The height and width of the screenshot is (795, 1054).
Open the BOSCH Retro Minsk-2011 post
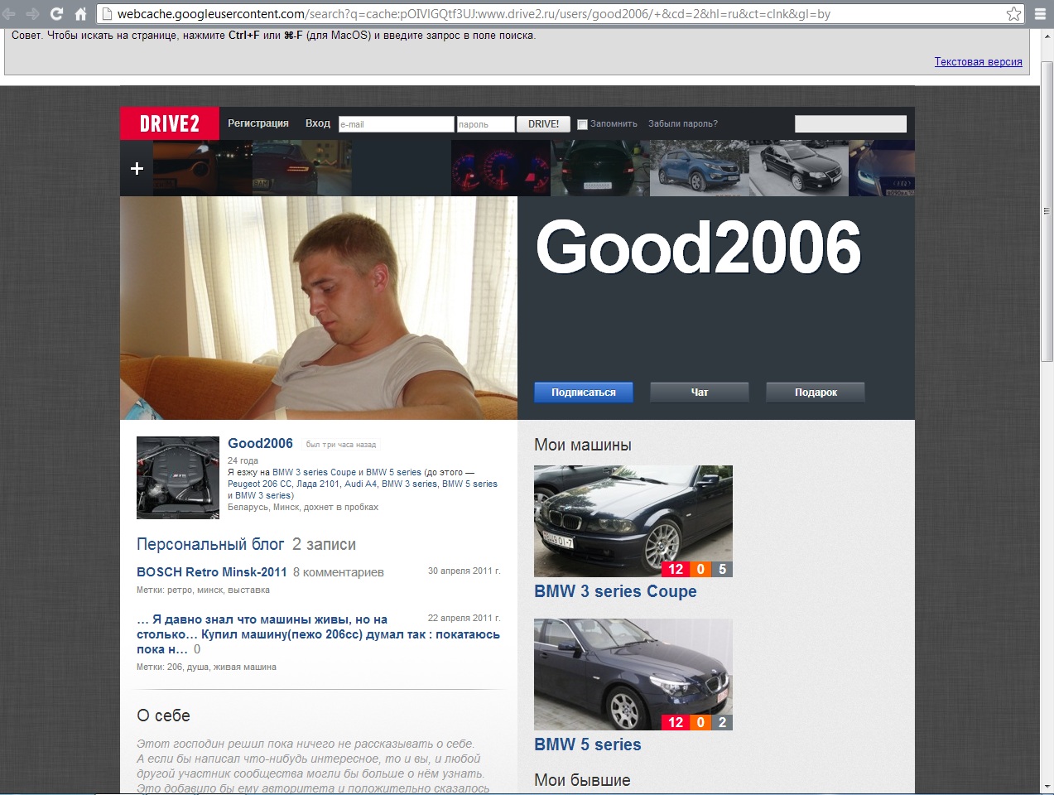click(x=212, y=572)
